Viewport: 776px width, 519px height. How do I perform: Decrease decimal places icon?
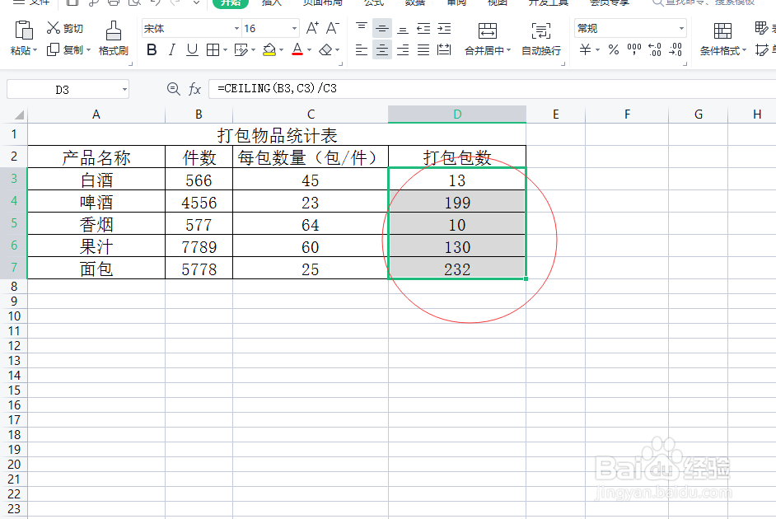675,49
